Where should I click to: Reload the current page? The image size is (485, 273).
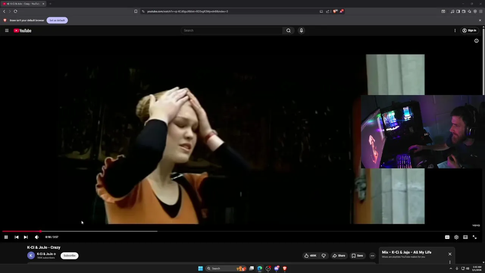[x=16, y=11]
